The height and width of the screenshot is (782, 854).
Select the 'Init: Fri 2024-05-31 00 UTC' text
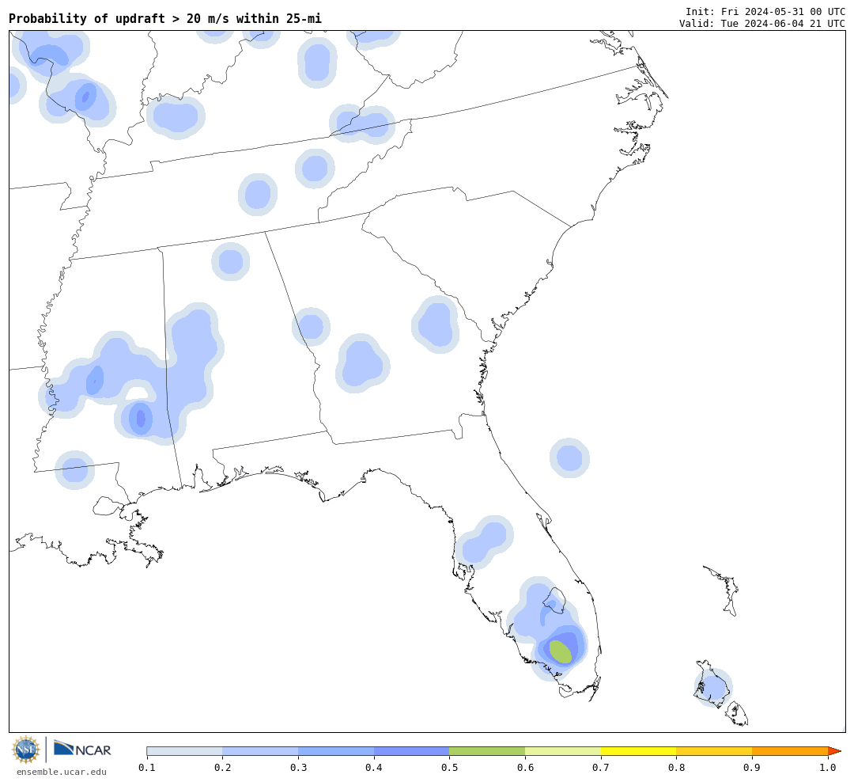765,11
